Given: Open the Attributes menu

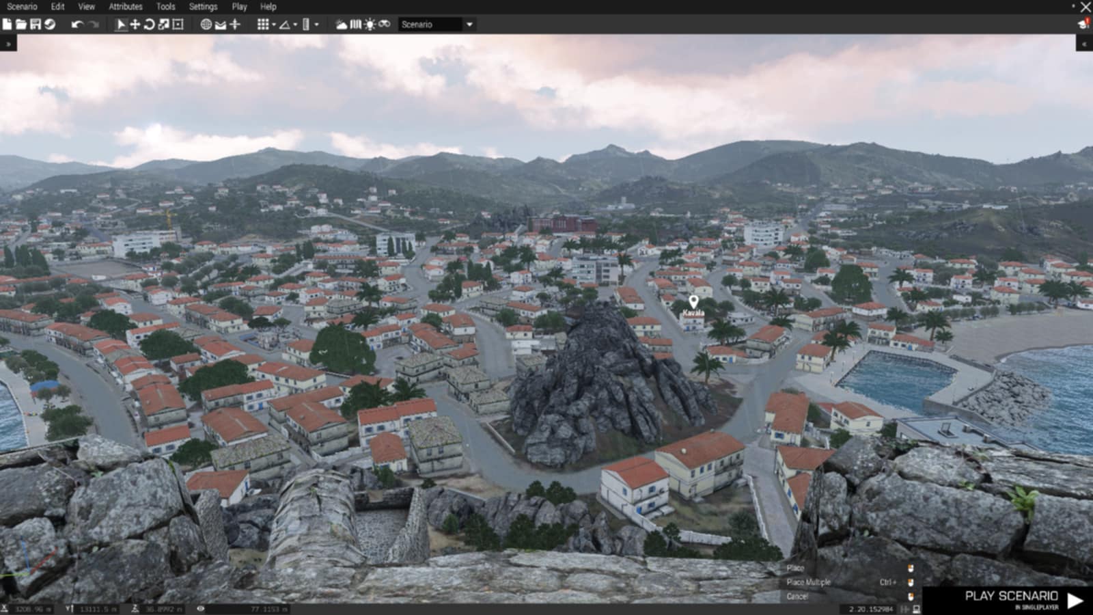Looking at the screenshot, I should click(x=126, y=7).
